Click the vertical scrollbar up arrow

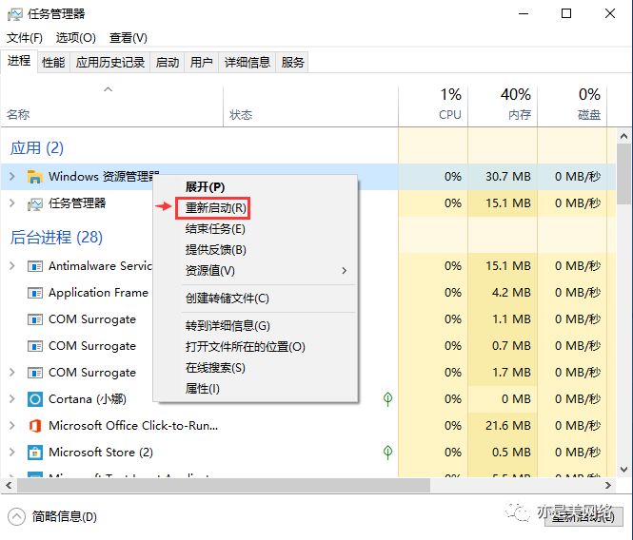click(x=623, y=136)
